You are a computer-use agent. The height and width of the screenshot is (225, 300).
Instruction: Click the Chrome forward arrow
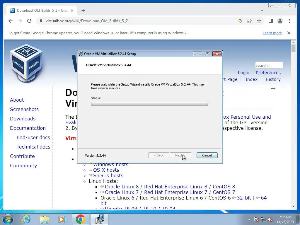pos(20,21)
